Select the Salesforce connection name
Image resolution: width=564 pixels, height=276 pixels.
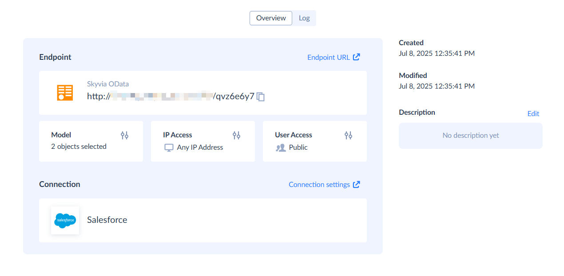coord(107,220)
